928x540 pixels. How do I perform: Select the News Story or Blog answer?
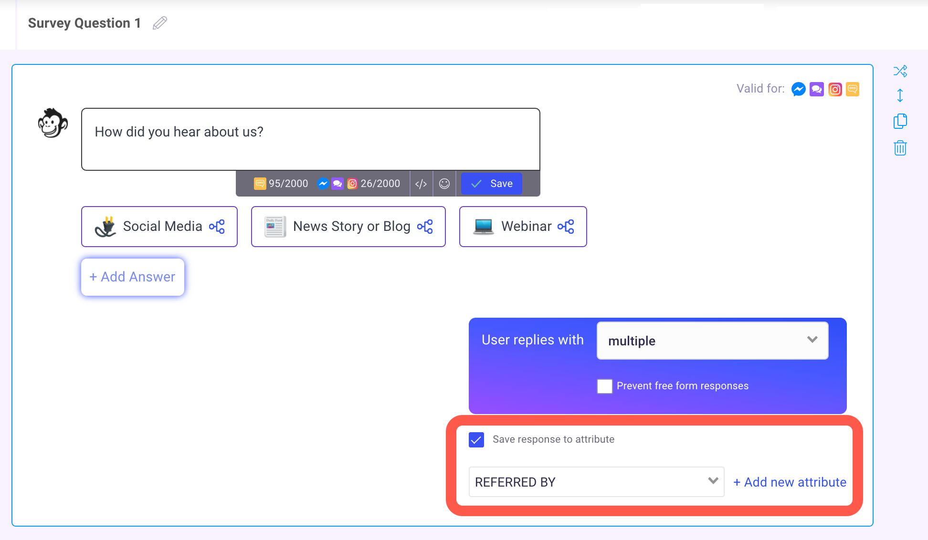coord(348,227)
